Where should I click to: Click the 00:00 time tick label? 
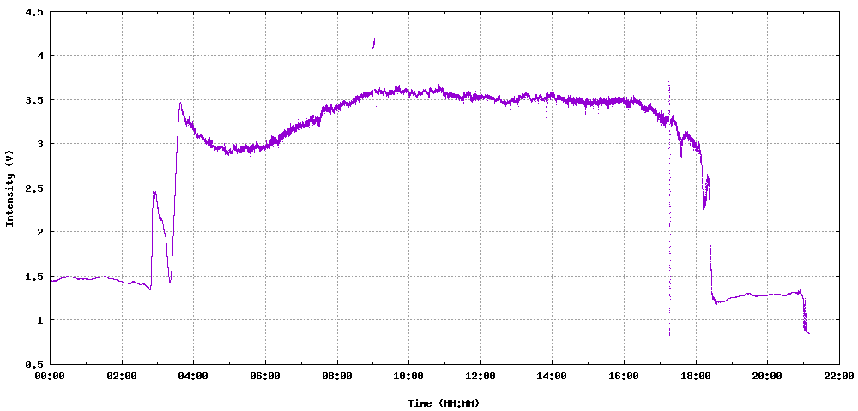pos(51,376)
